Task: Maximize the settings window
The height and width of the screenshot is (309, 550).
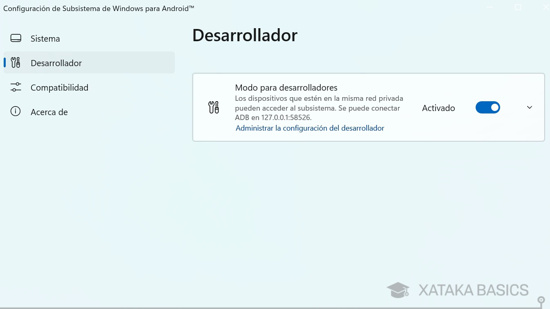Action: (518, 7)
